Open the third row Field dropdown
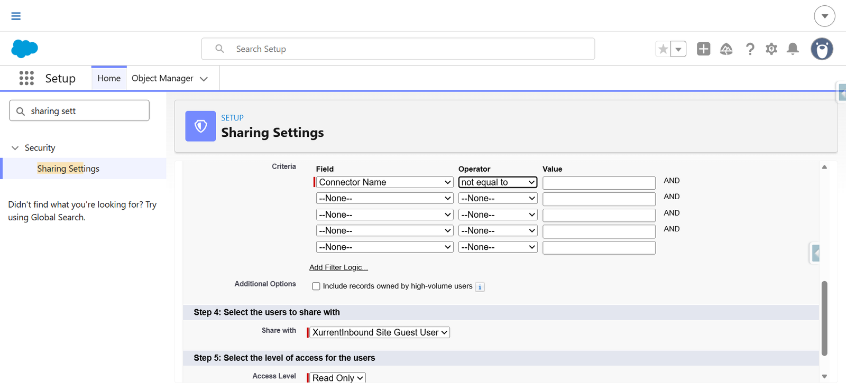 (x=384, y=215)
